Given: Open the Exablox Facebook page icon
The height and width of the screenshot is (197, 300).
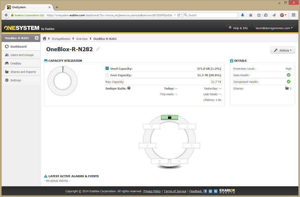Looking at the screenshot, I should (205, 191).
